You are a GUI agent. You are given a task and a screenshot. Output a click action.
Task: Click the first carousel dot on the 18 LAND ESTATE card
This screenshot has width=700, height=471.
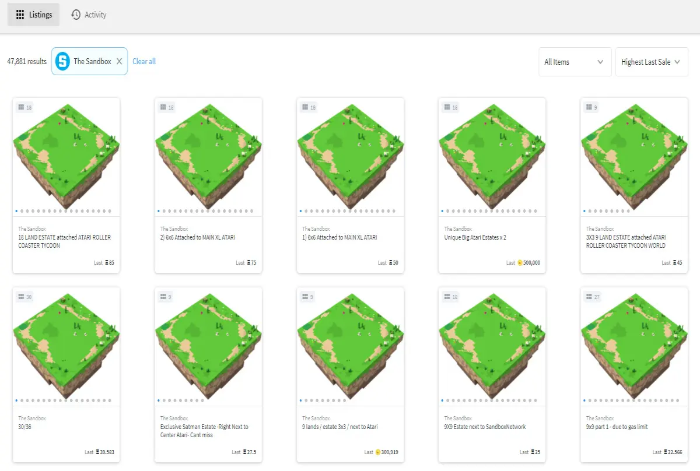(x=16, y=211)
